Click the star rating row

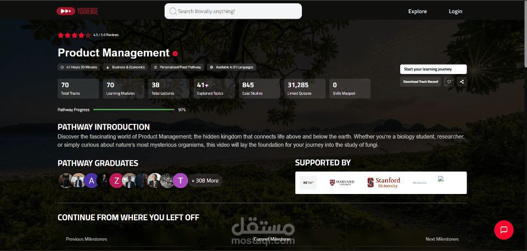click(74, 35)
